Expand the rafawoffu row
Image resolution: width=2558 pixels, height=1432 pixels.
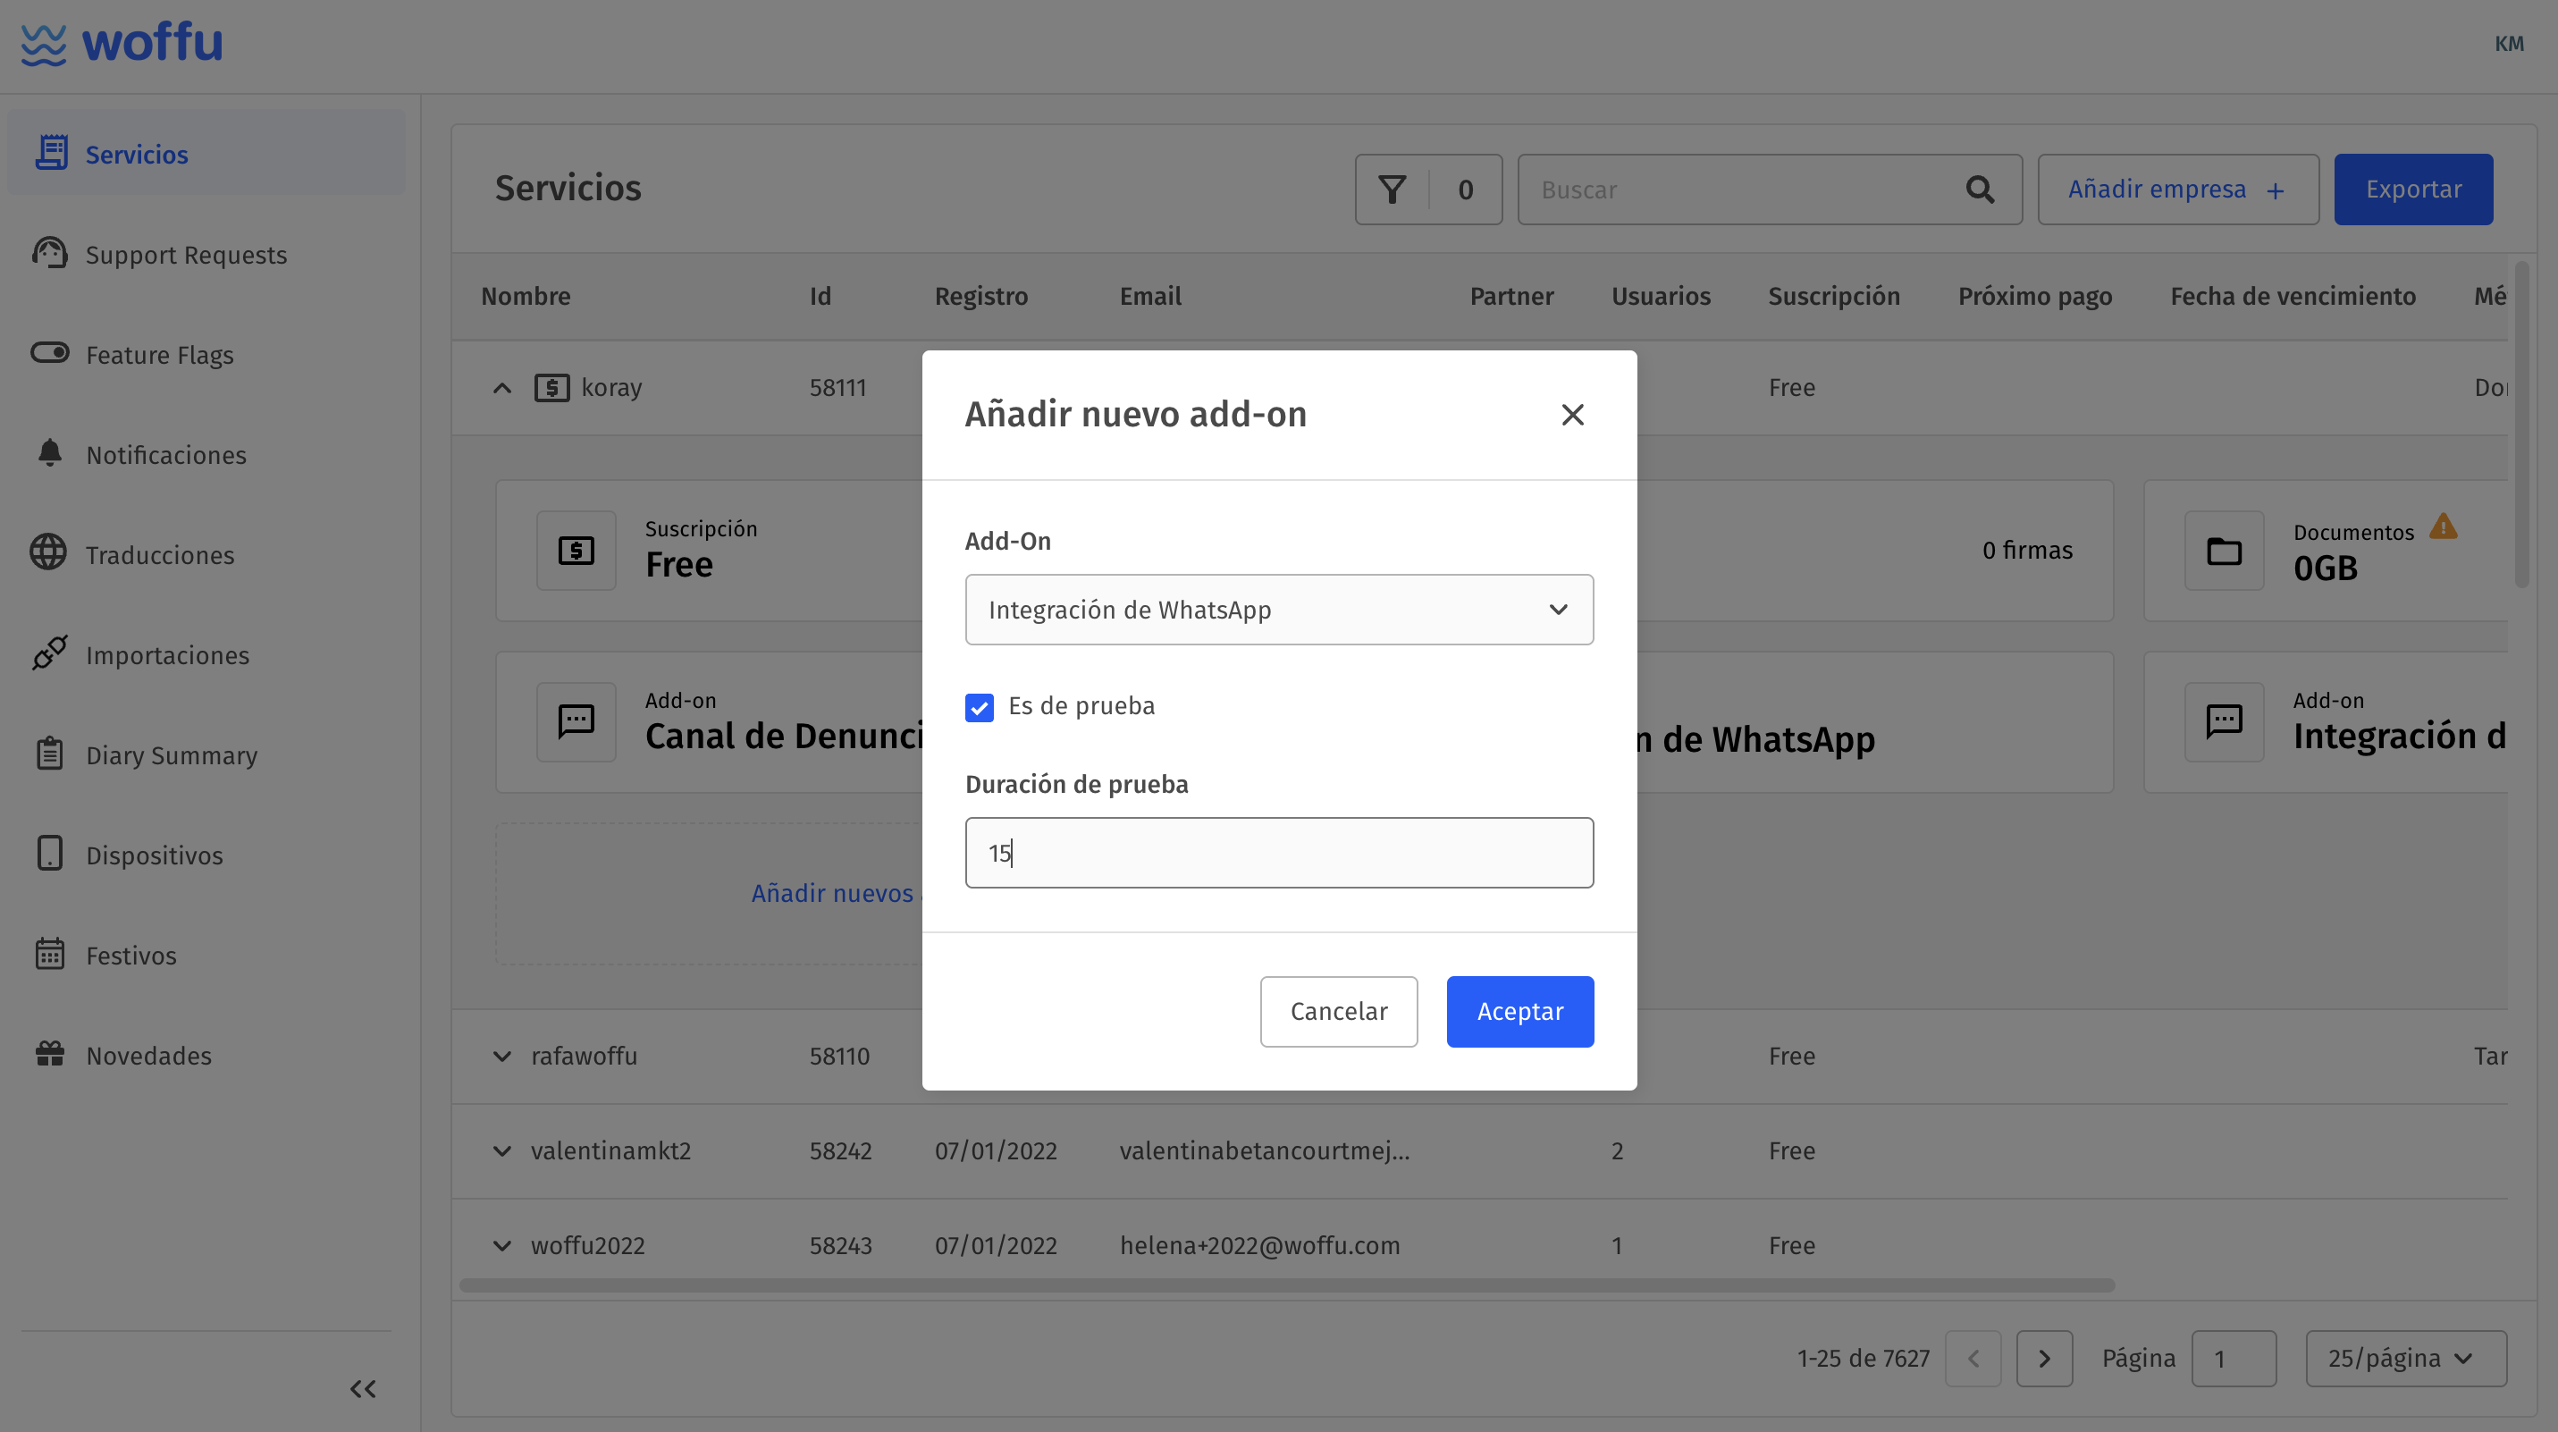coord(502,1056)
